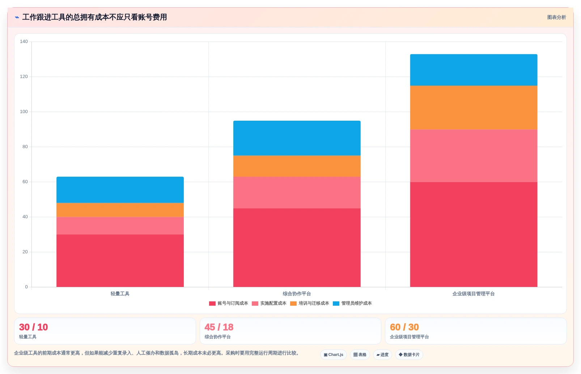Click the red base of the 企业级项目管理平台 bar
Image resolution: width=581 pixels, height=374 pixels.
[474, 235]
